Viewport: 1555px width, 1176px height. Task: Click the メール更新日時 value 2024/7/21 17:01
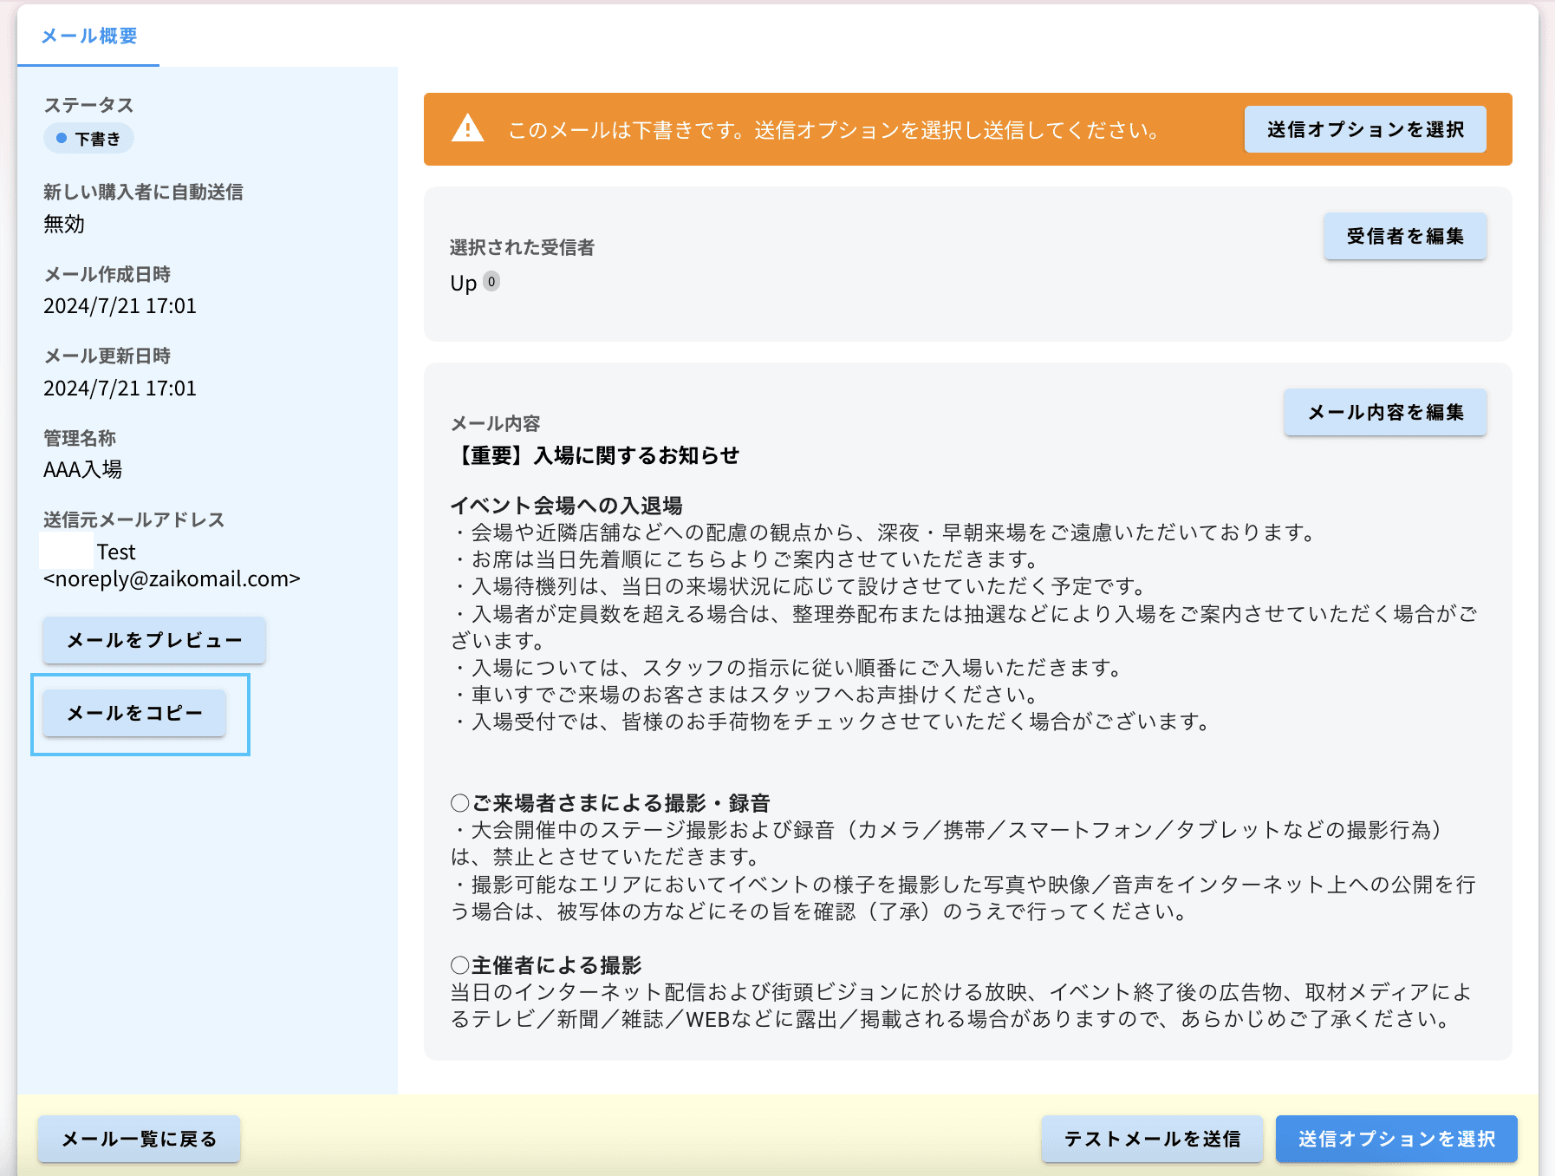(120, 388)
